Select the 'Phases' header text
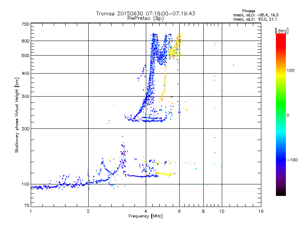The height and width of the screenshot is (230, 307). [248, 11]
